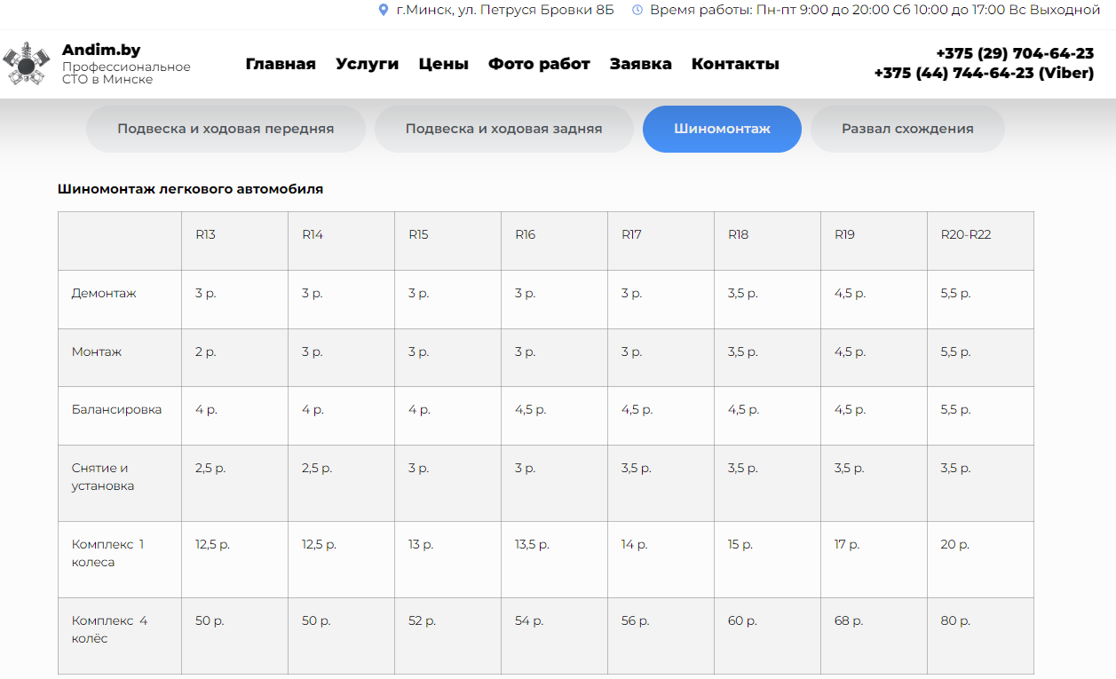Navigate to Фото работ
1116x679 pixels.
(x=539, y=64)
